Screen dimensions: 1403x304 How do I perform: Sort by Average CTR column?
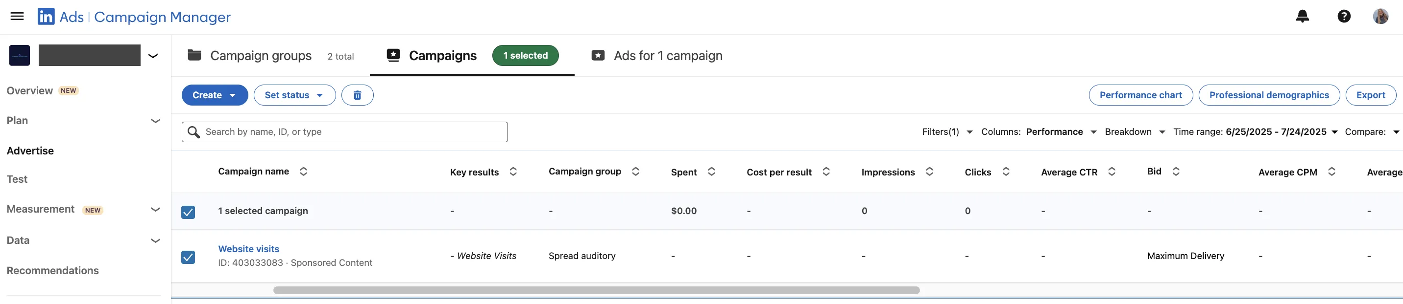pos(1112,172)
